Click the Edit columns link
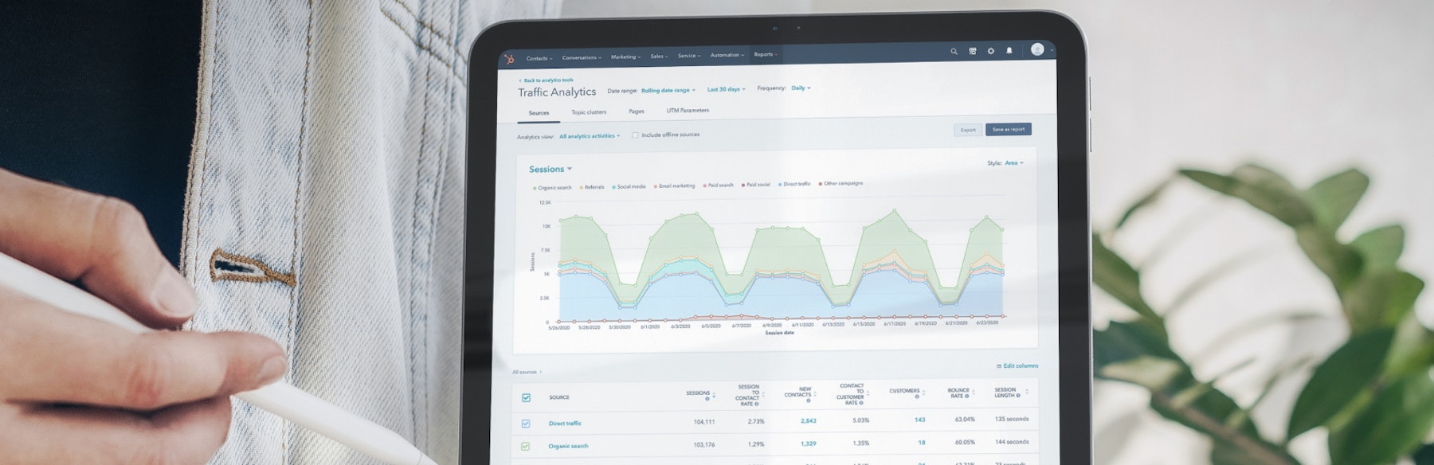 (1017, 365)
